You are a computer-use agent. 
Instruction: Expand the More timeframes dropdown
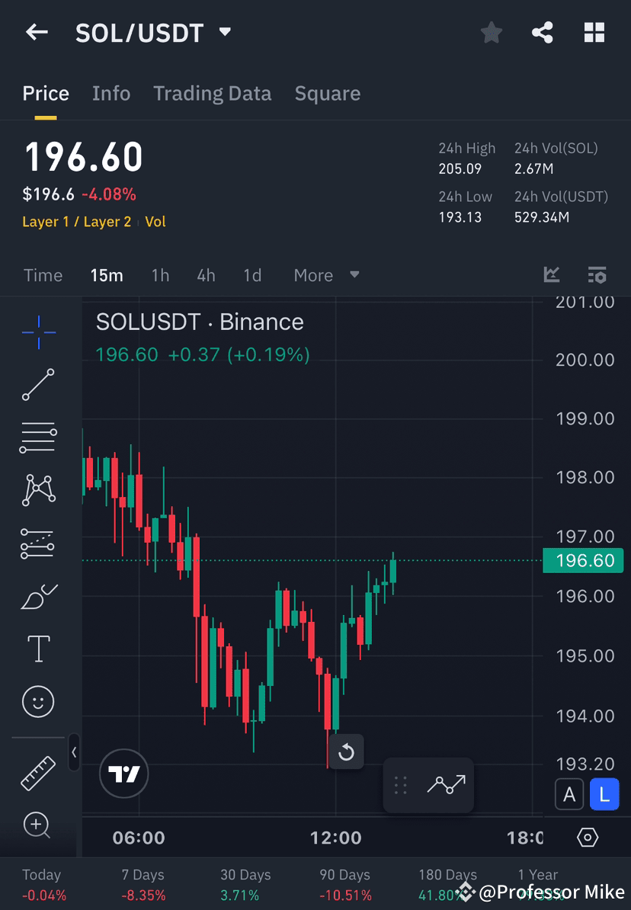point(325,275)
